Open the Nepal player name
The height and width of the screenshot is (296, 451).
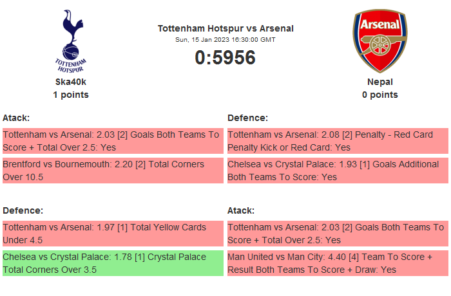click(x=379, y=82)
